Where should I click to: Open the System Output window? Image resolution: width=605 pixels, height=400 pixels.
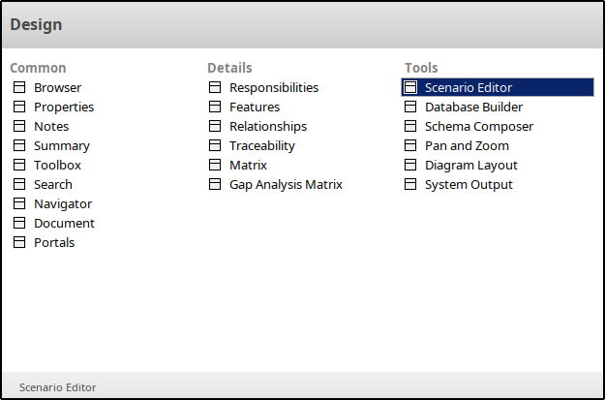click(x=469, y=184)
